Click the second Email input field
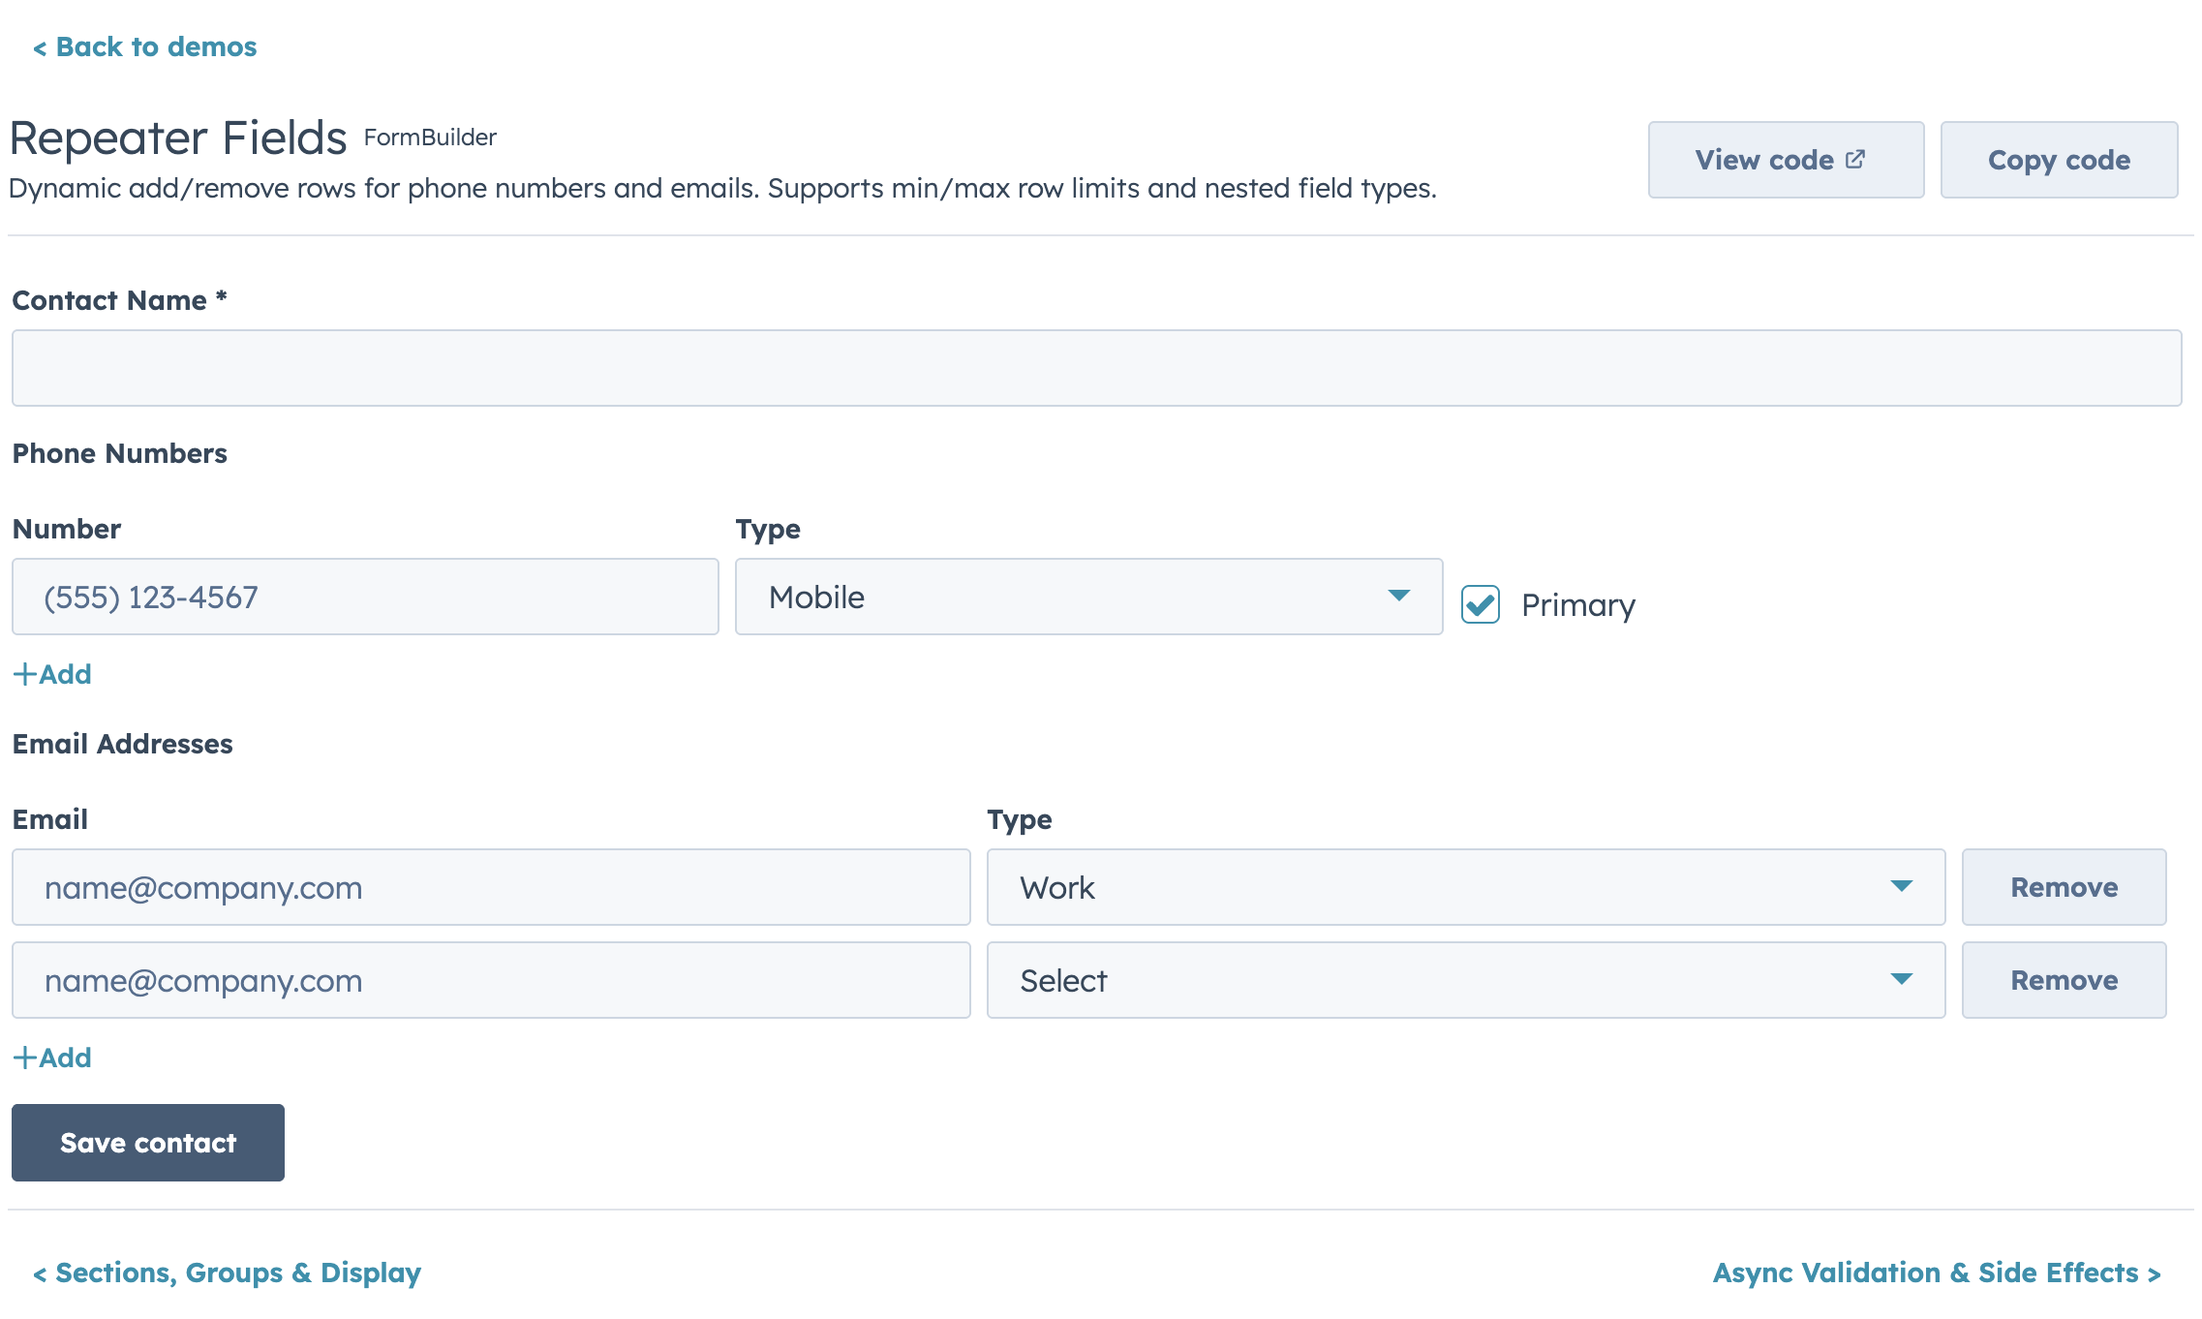The image size is (2202, 1319). coord(491,980)
